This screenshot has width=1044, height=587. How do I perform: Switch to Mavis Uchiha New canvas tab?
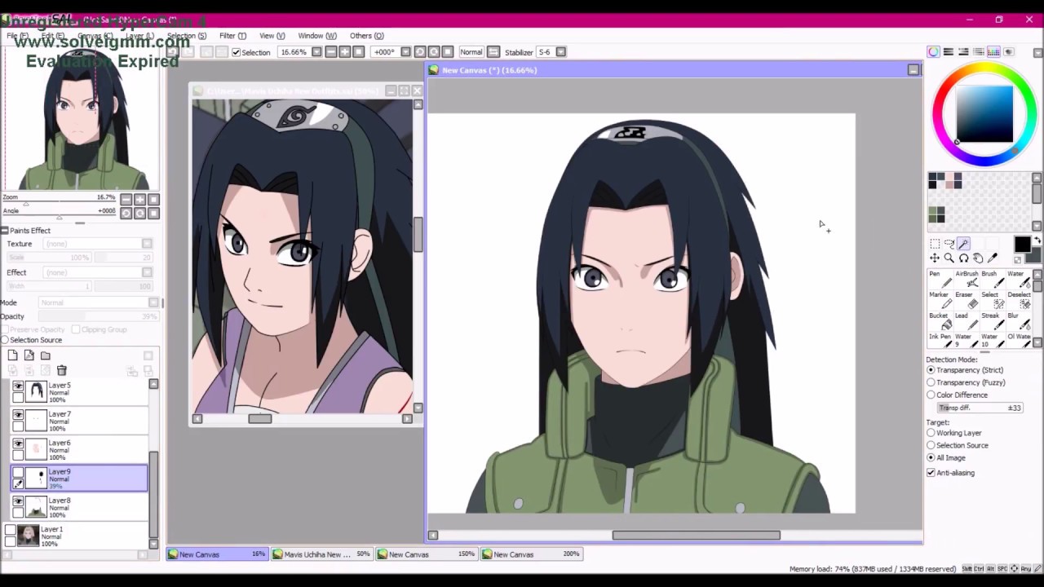(321, 554)
